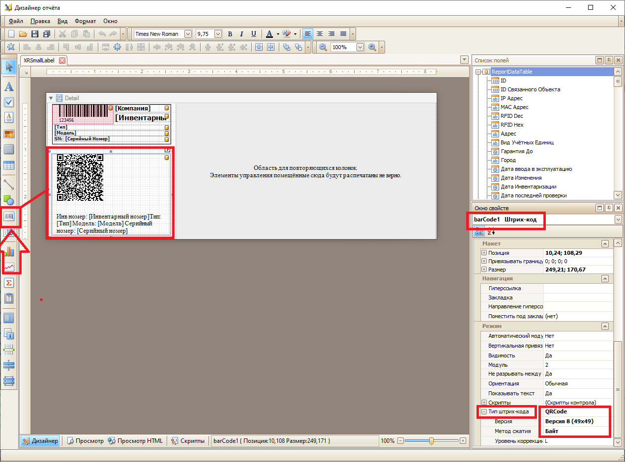Click the Align to Grid icon
The height and width of the screenshot is (462, 625).
pyautogui.click(x=11, y=47)
